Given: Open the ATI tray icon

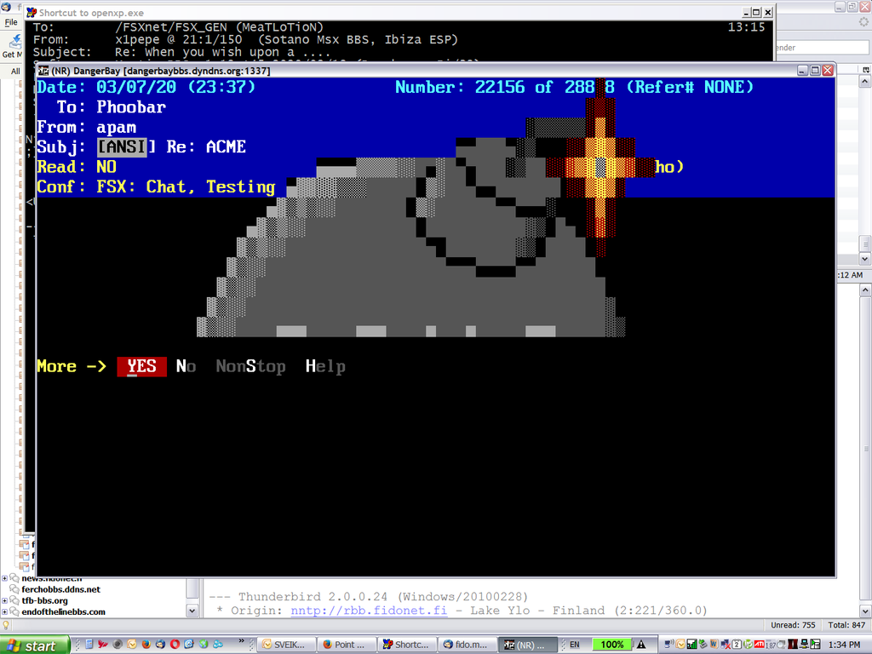Looking at the screenshot, I should [759, 645].
